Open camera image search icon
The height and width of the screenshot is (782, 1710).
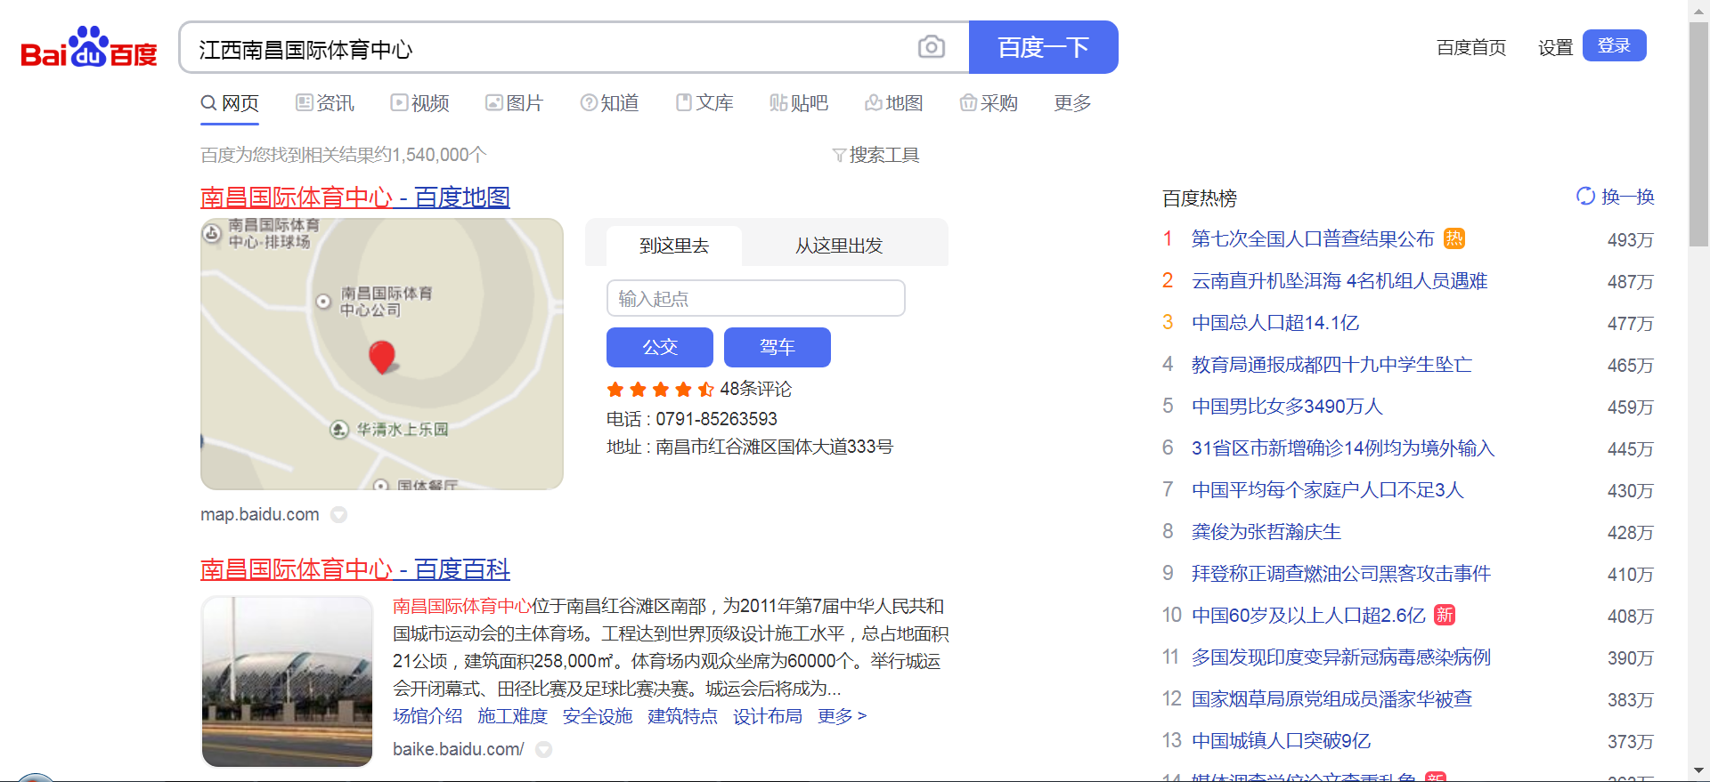pyautogui.click(x=932, y=47)
